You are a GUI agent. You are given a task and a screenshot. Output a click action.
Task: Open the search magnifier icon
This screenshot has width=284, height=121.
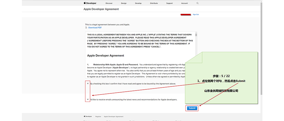click(198, 3)
